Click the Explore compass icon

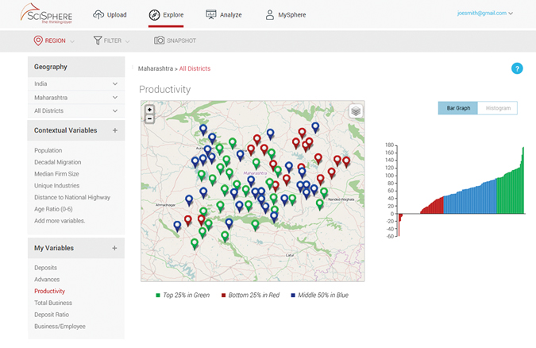pyautogui.click(x=154, y=15)
